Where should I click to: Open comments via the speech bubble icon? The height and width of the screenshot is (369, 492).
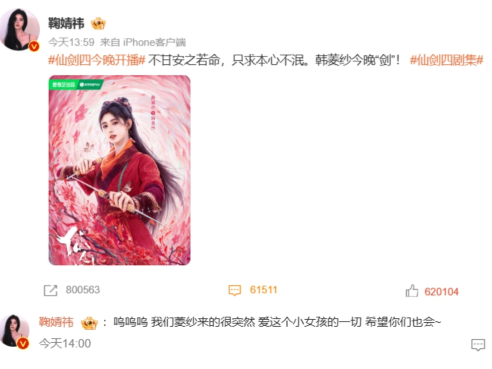235,291
